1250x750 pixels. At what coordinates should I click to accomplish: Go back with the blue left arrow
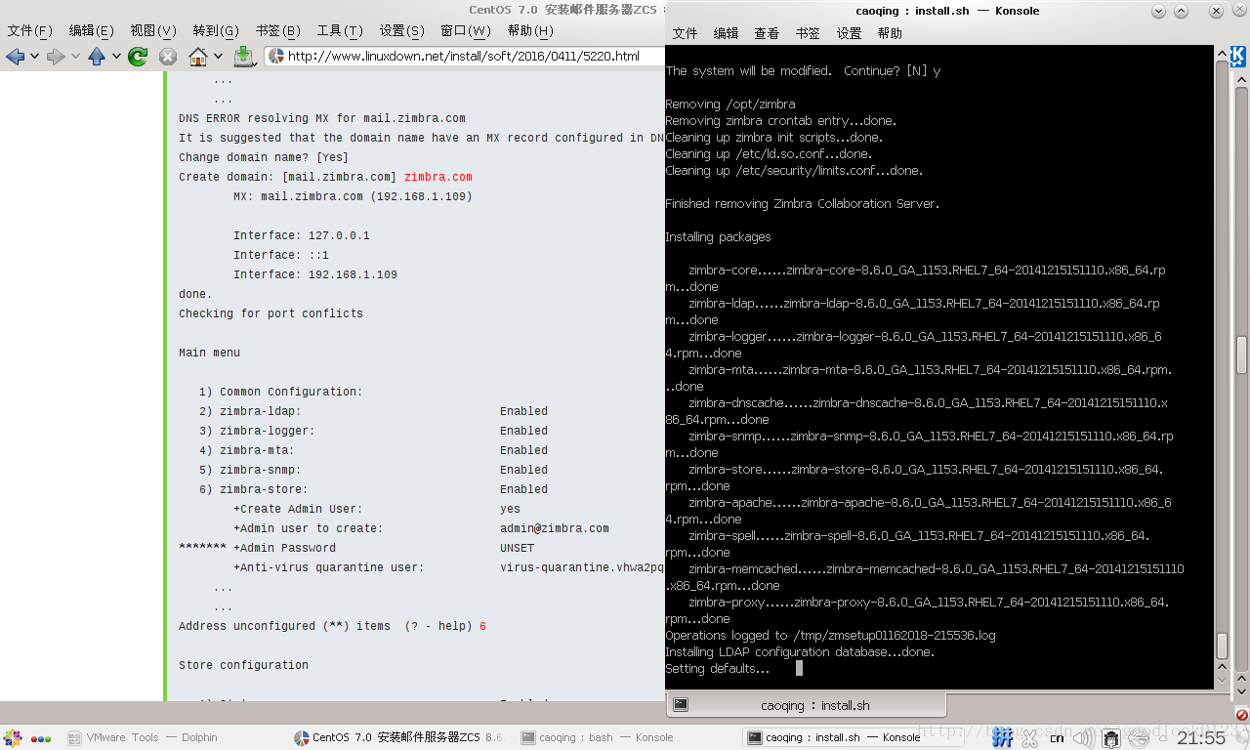tap(16, 57)
